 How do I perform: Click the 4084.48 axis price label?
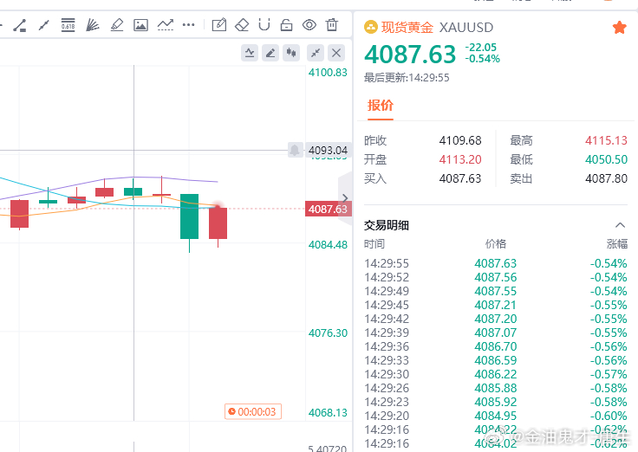[328, 245]
